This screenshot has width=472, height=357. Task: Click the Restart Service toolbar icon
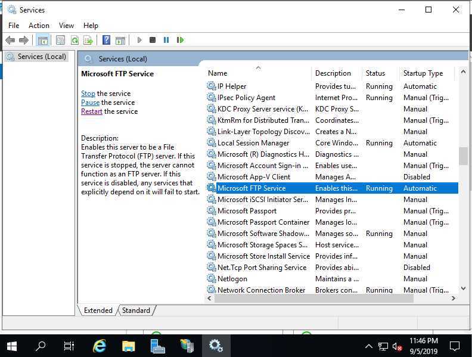(180, 40)
